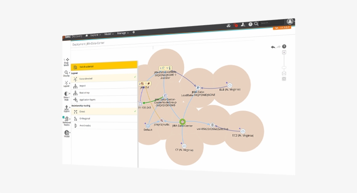Select the CF (N. Virginia) cloud node
This screenshot has height=193, width=357.
pyautogui.click(x=184, y=146)
